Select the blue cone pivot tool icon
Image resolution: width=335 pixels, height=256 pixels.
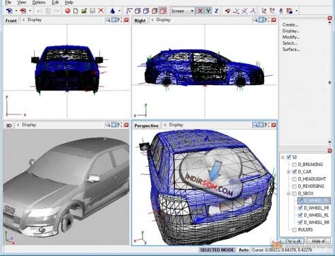[x=112, y=11]
